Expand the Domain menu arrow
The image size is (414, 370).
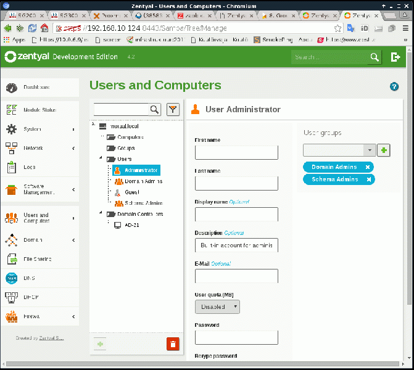pyautogui.click(x=73, y=240)
